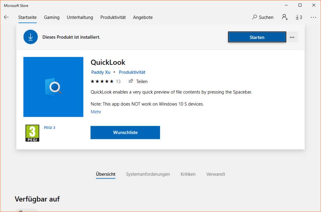Add QuickLook to the Wunschliste
The height and width of the screenshot is (212, 321).
(x=125, y=132)
